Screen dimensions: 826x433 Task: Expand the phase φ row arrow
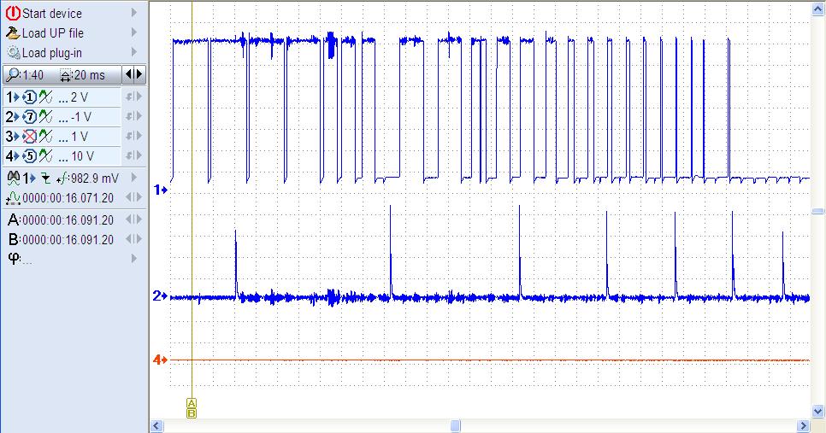133,258
